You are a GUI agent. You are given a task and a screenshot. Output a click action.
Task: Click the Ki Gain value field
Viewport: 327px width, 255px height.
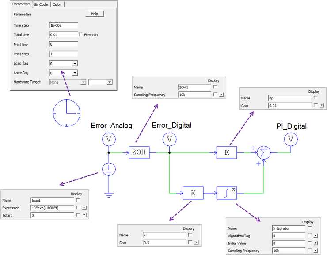coord(164,243)
